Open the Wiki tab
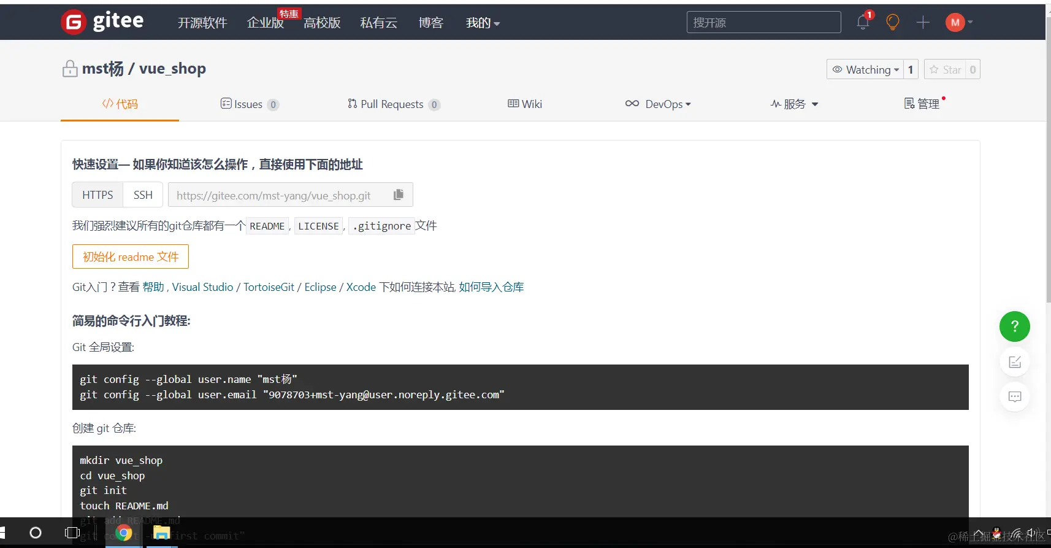1051x548 pixels. pyautogui.click(x=525, y=104)
